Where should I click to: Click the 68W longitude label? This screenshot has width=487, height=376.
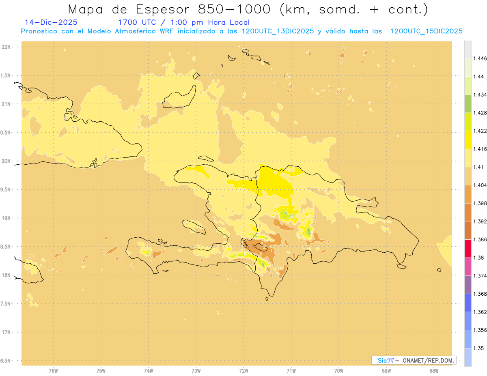coord(434,371)
